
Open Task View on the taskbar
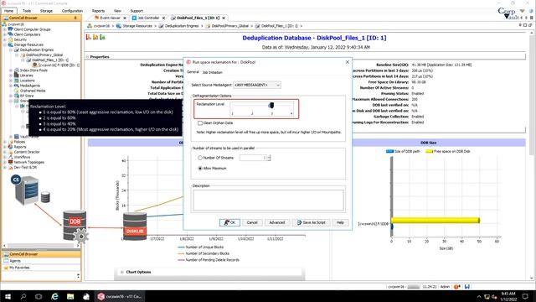point(39,296)
